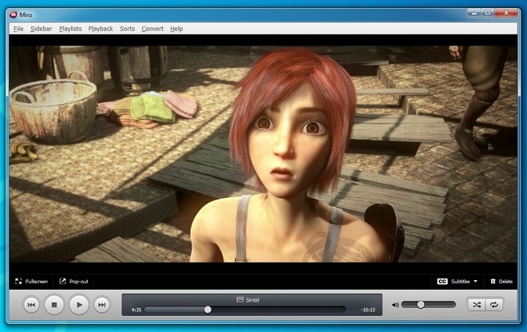Delete the current video
The height and width of the screenshot is (332, 527).
(501, 281)
